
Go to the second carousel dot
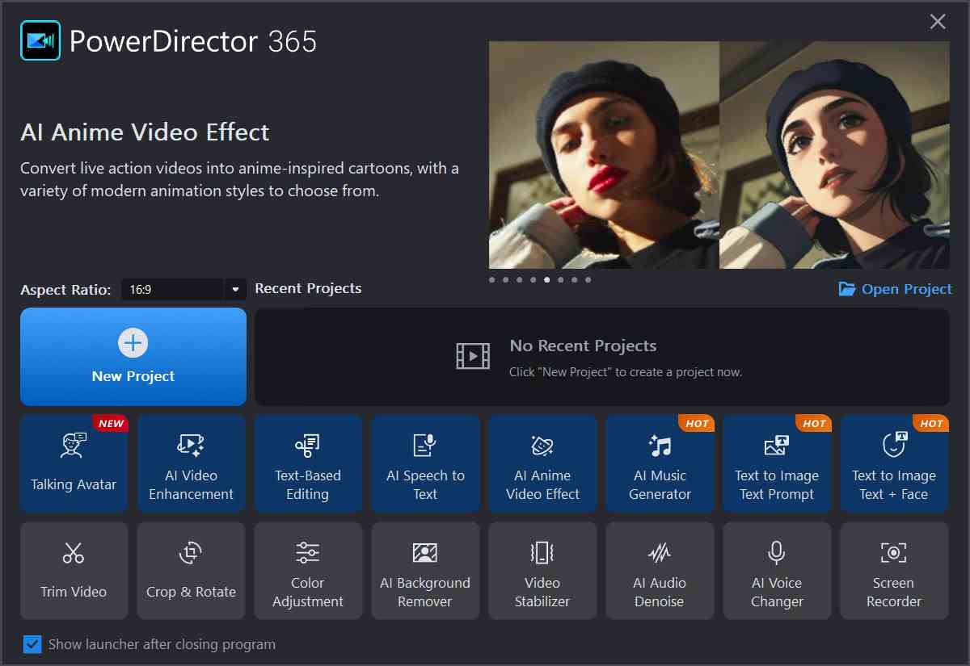pos(506,280)
